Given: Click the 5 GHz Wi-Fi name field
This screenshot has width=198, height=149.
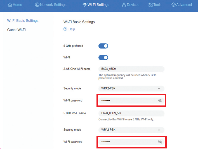Looking at the screenshot, I should coord(131,113).
